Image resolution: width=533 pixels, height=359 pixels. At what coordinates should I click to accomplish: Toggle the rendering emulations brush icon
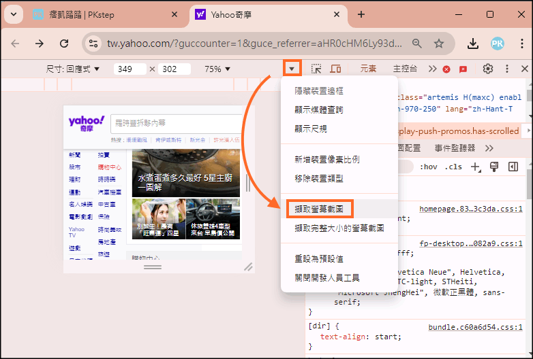[494, 167]
